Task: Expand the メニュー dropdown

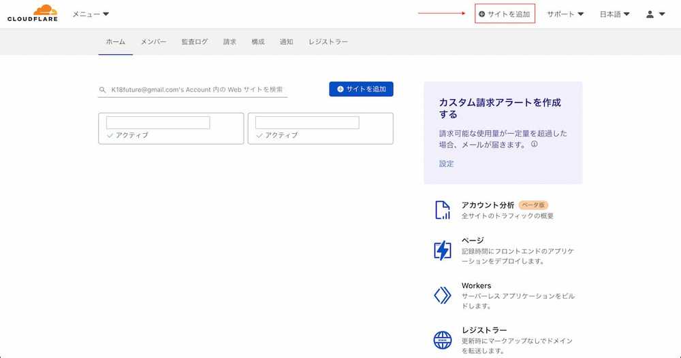Action: (91, 14)
